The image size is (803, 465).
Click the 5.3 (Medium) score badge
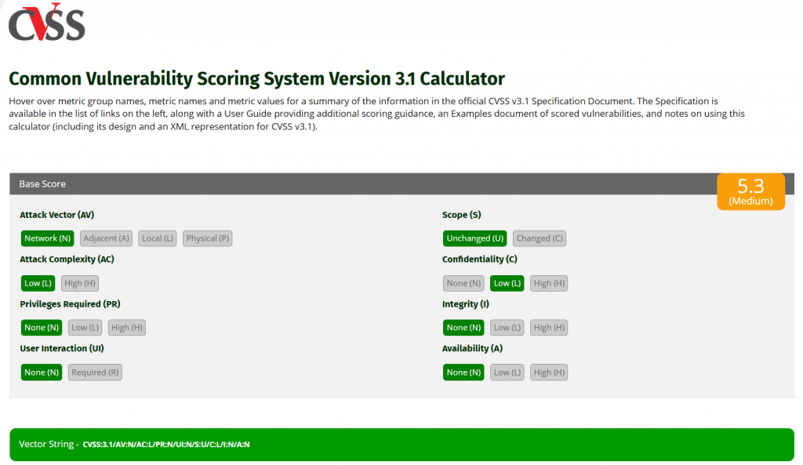pyautogui.click(x=750, y=191)
